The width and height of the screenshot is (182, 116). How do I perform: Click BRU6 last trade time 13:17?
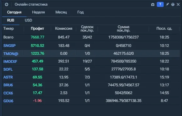click(x=164, y=85)
